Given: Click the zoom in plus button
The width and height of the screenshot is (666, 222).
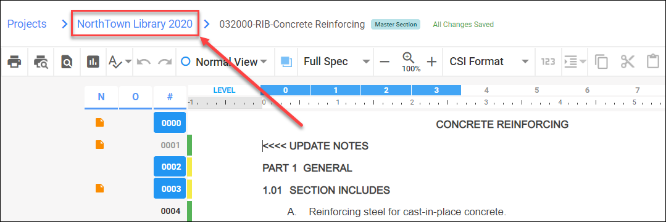Looking at the screenshot, I should coord(431,61).
